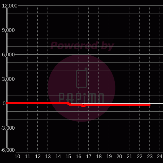This screenshot has width=163, height=163.
Task: Click the -3,000 y-axis label
Action: [8, 128]
